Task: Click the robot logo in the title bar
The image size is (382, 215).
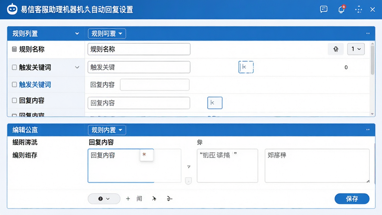Action: [12, 9]
